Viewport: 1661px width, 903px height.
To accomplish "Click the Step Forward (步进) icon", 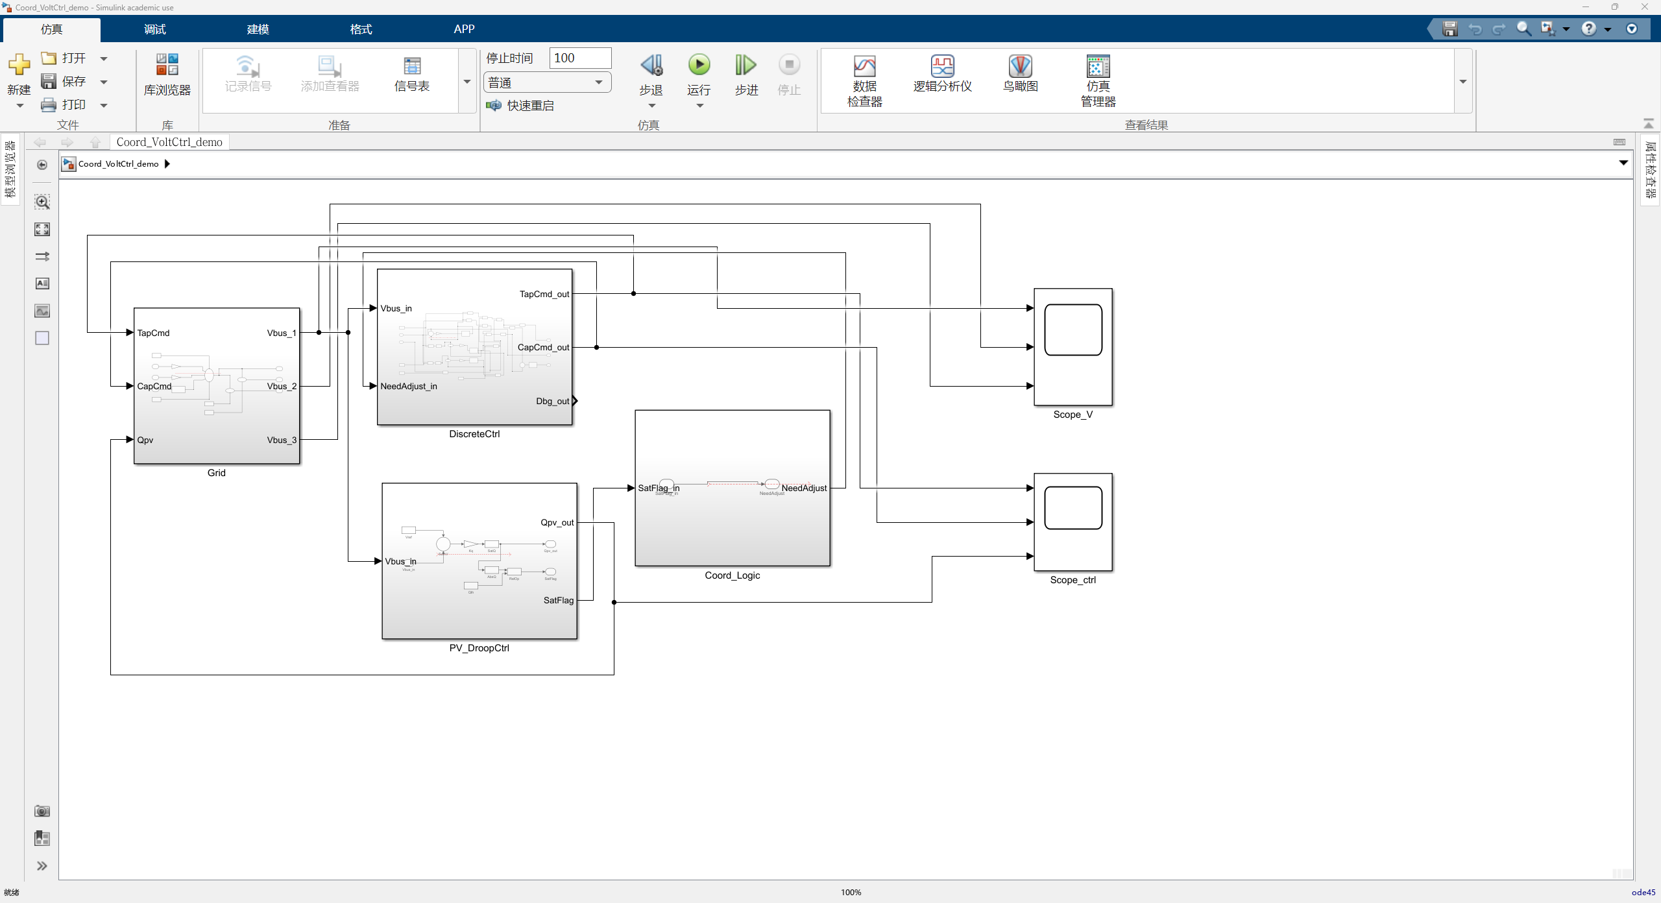I will pyautogui.click(x=746, y=65).
